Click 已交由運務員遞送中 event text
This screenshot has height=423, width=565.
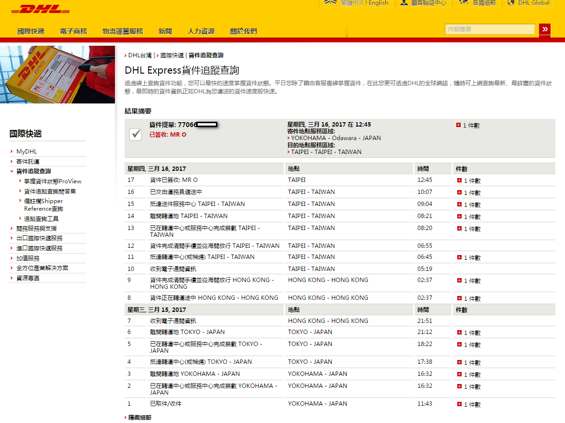[x=176, y=192]
